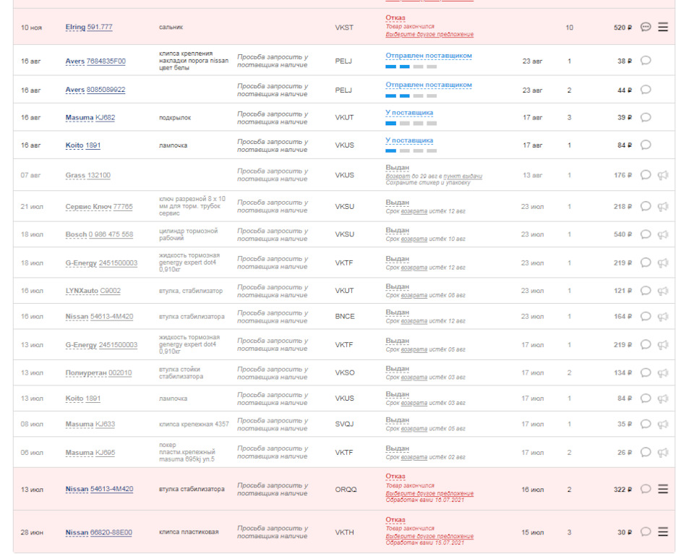Open the comment bubble for Elring 591.777
Screen dimensions: 694x554
click(646, 27)
